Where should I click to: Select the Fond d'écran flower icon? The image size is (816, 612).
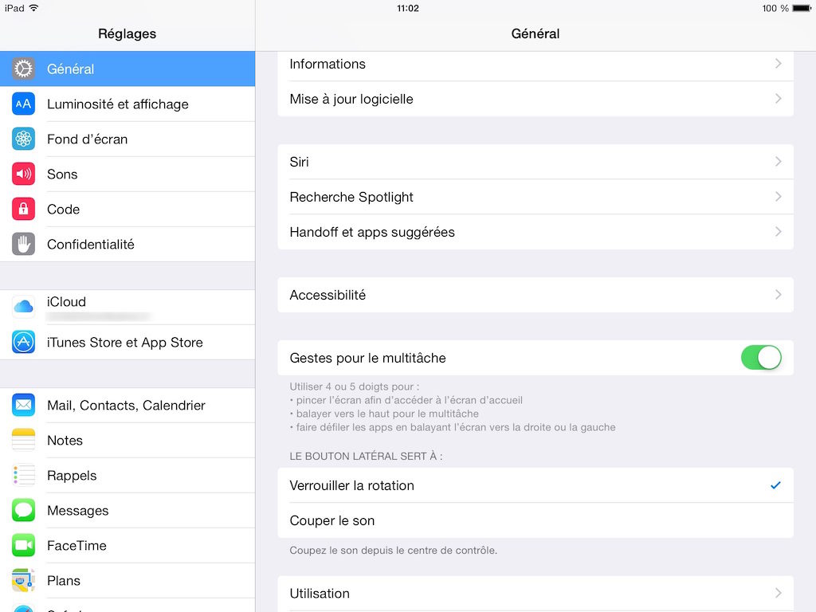23,139
